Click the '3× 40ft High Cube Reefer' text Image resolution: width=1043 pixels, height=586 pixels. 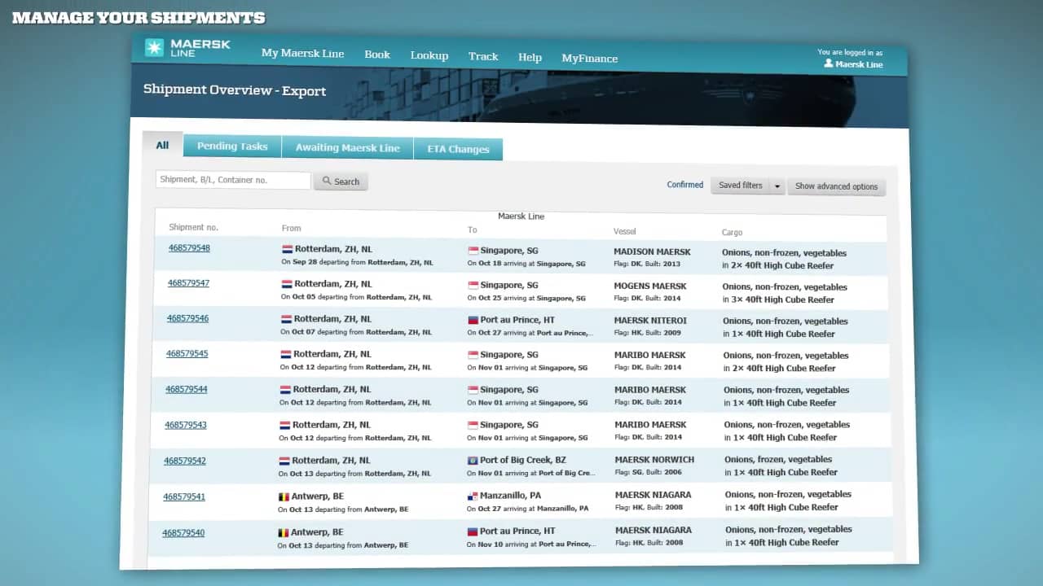[782, 300]
